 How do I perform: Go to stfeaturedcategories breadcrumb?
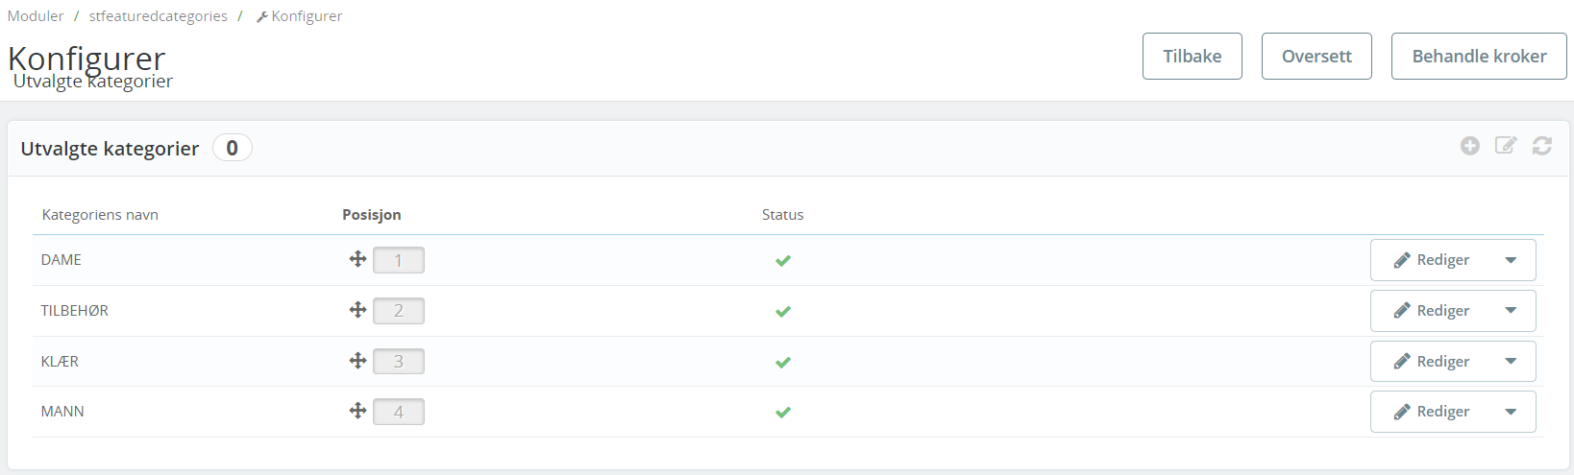click(159, 16)
